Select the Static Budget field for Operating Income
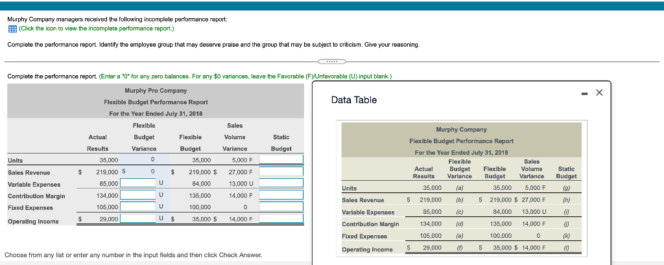Image resolution: width=664 pixels, height=265 pixels. point(281,218)
